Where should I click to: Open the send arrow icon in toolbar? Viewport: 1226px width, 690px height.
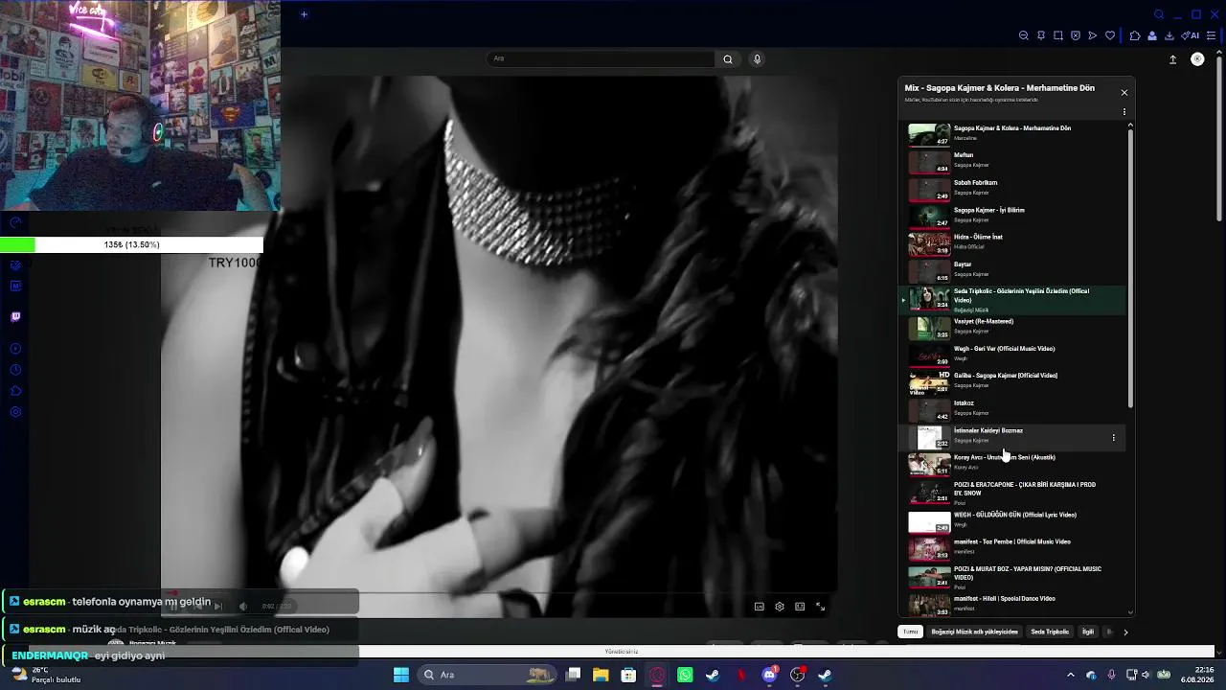[x=1093, y=35]
